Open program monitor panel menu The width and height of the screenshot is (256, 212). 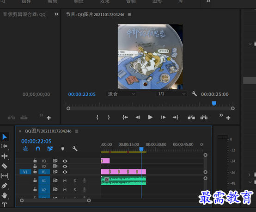129,15
